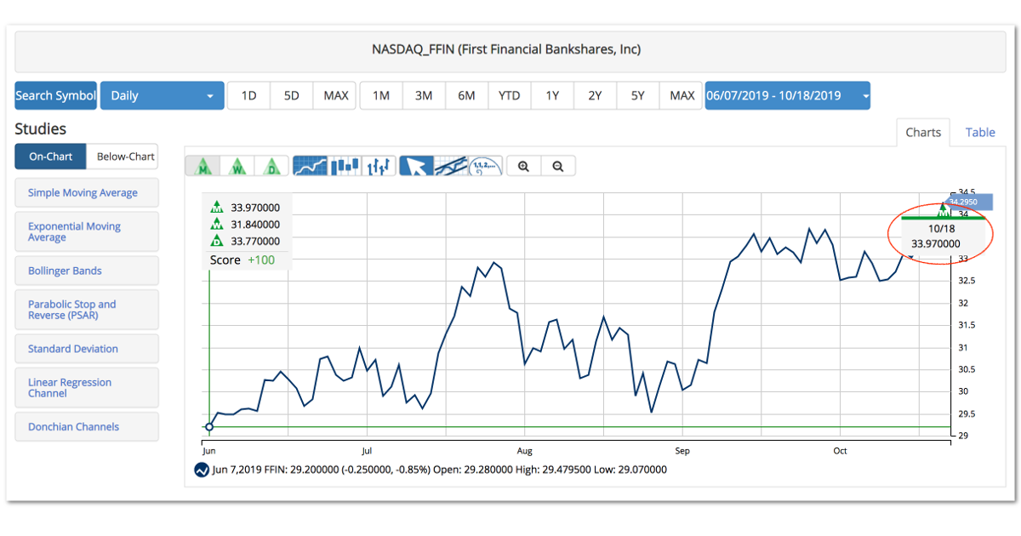Add the Linear Regression Channel study

coord(87,388)
